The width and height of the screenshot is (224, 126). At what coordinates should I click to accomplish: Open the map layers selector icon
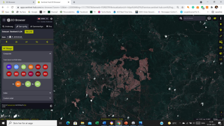pyautogui.click(x=209, y=18)
